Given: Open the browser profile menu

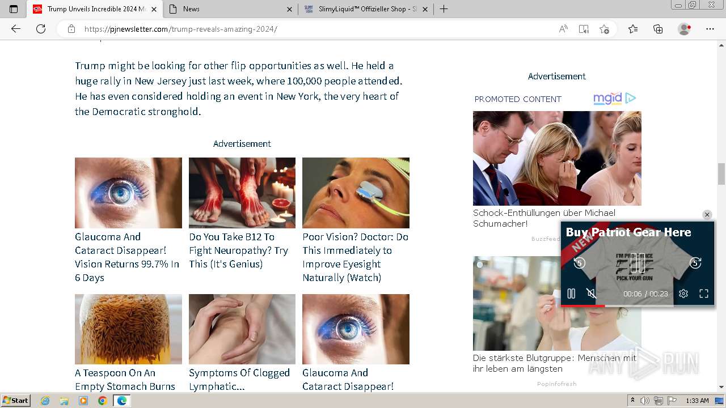Looking at the screenshot, I should (x=685, y=29).
